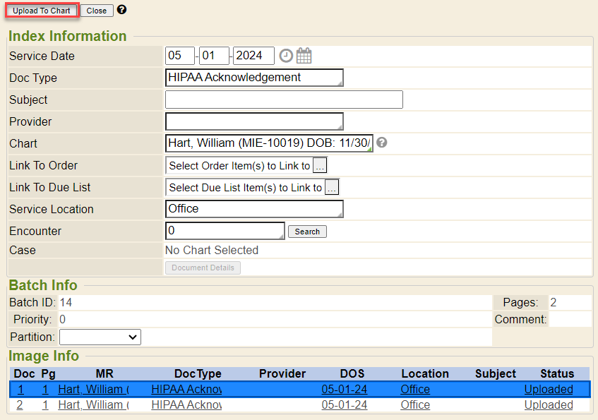Expand the Doc Type dropdown
Viewport: 598px width, 420px height.
tap(254, 78)
